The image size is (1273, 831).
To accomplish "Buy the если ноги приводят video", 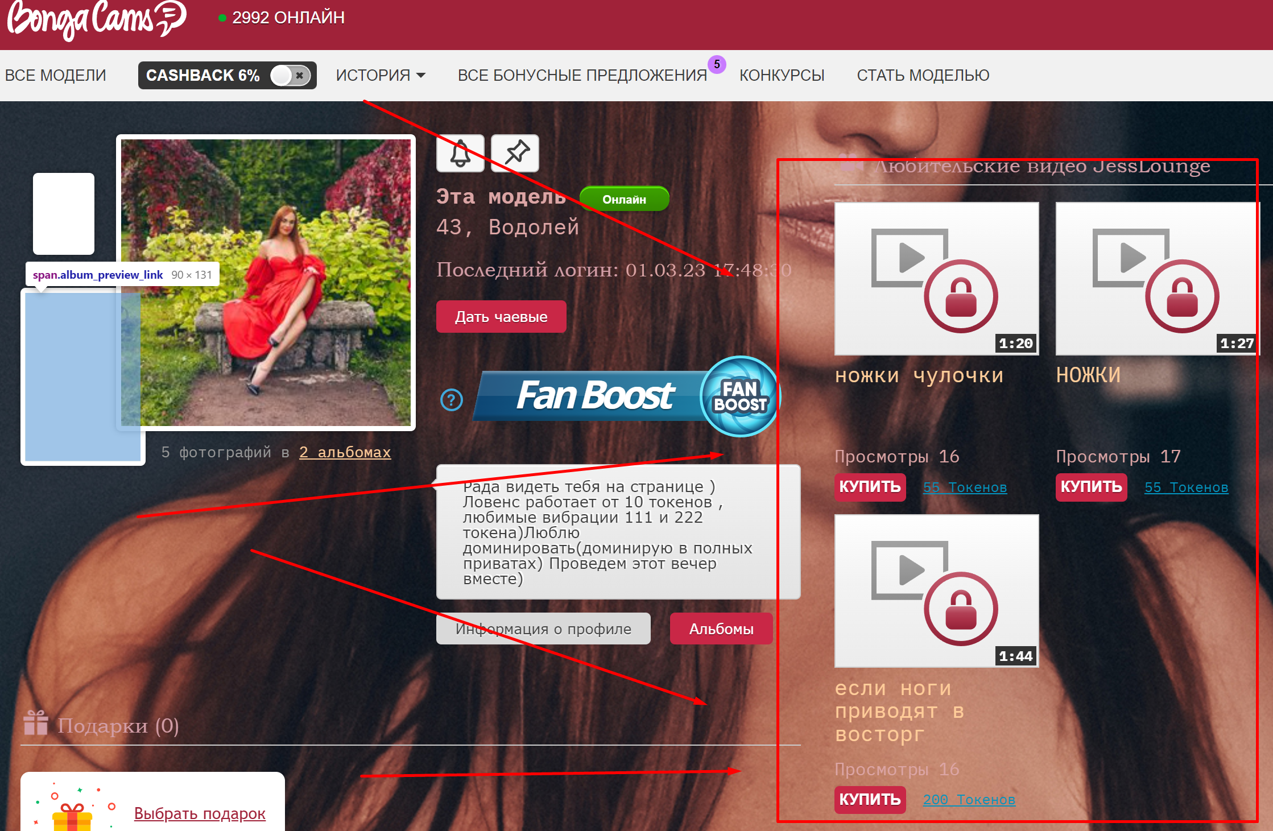I will click(x=870, y=799).
